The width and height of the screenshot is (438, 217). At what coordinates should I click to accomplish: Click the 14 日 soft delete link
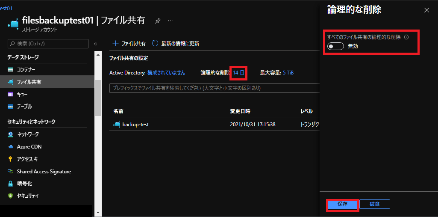[x=238, y=73]
